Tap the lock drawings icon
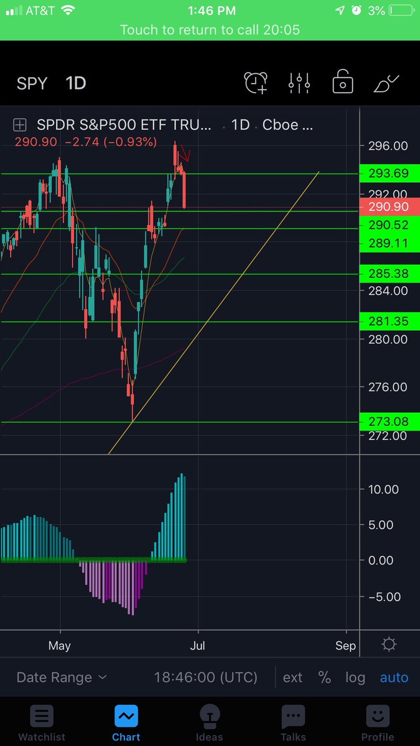The image size is (420, 746). click(342, 82)
